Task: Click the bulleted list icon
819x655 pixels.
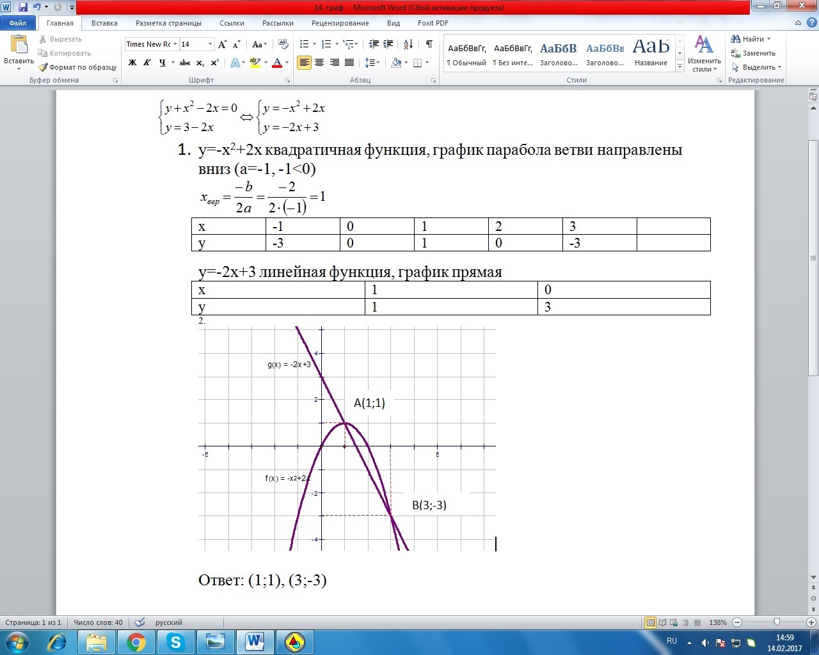Action: [305, 44]
